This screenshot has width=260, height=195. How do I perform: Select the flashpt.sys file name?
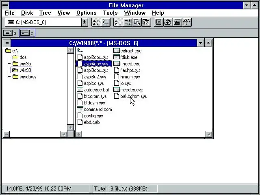click(x=130, y=70)
